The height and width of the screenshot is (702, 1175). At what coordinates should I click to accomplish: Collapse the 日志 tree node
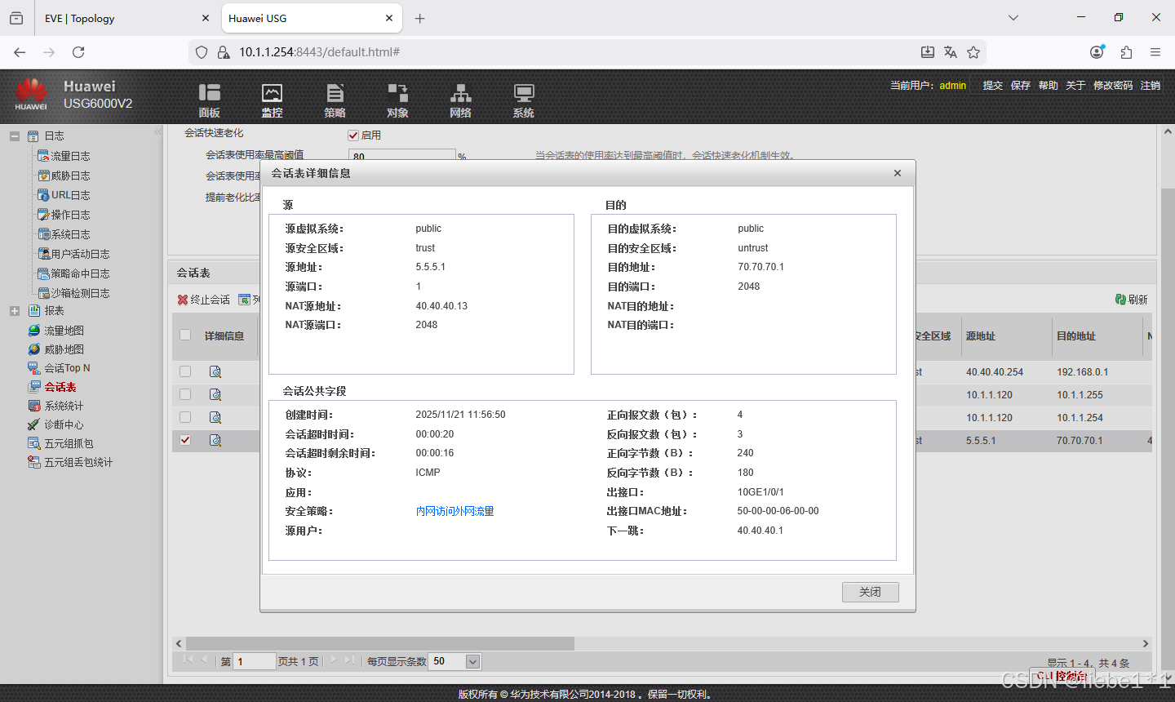[x=15, y=136]
